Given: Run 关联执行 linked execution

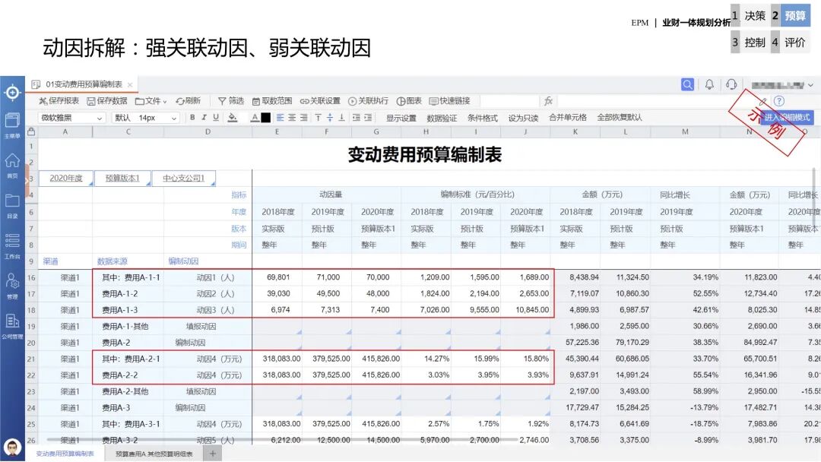Looking at the screenshot, I should (x=370, y=101).
